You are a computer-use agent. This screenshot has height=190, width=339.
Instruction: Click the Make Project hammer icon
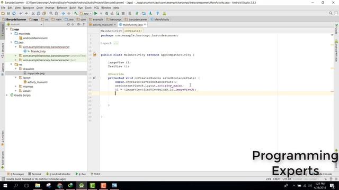[x=76, y=13]
